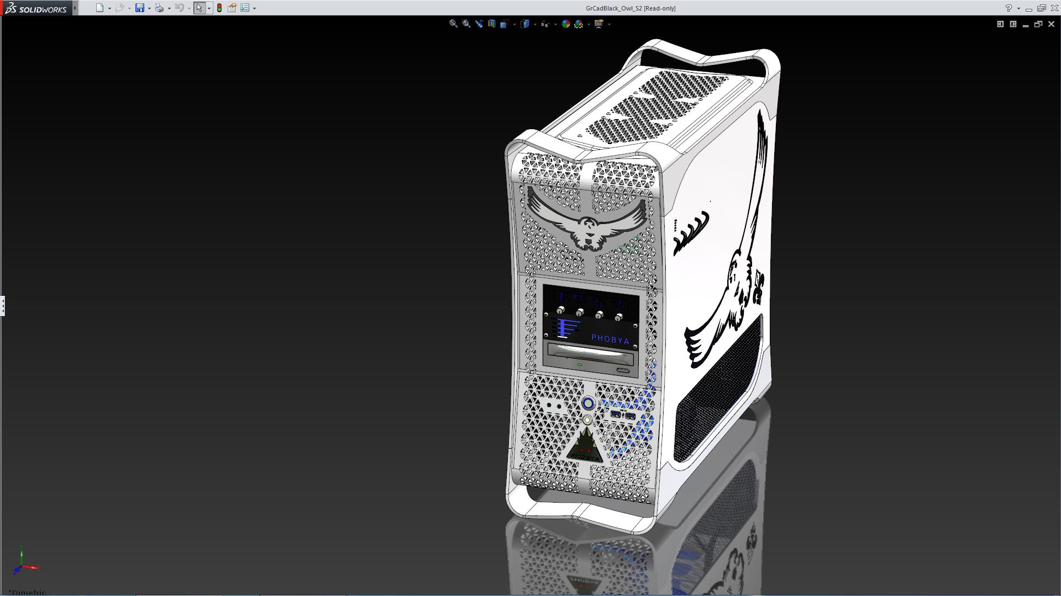Click Edit Appearance color ball icon

point(565,24)
